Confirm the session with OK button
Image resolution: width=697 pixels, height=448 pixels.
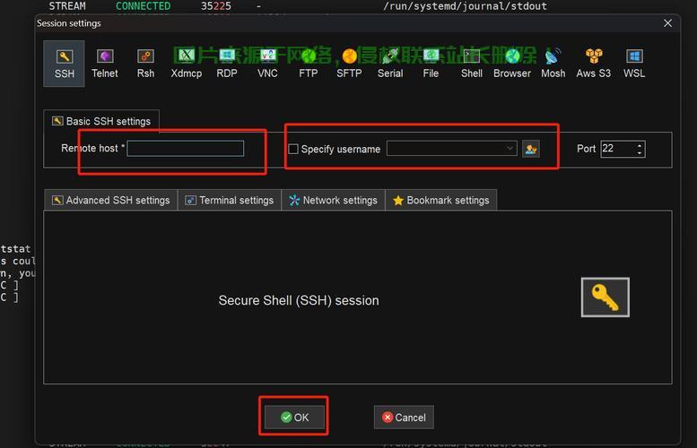click(294, 417)
